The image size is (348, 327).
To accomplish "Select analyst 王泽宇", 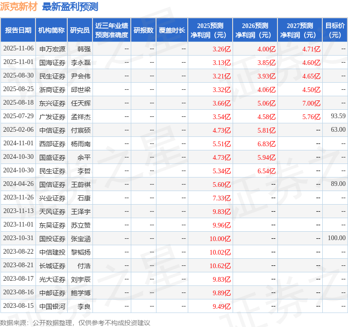I will tap(81, 212).
